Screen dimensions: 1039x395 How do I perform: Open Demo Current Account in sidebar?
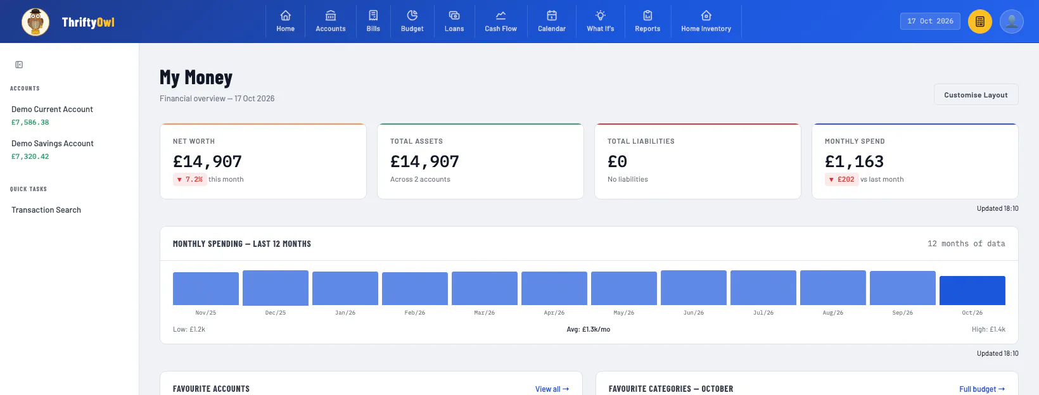[x=52, y=110]
